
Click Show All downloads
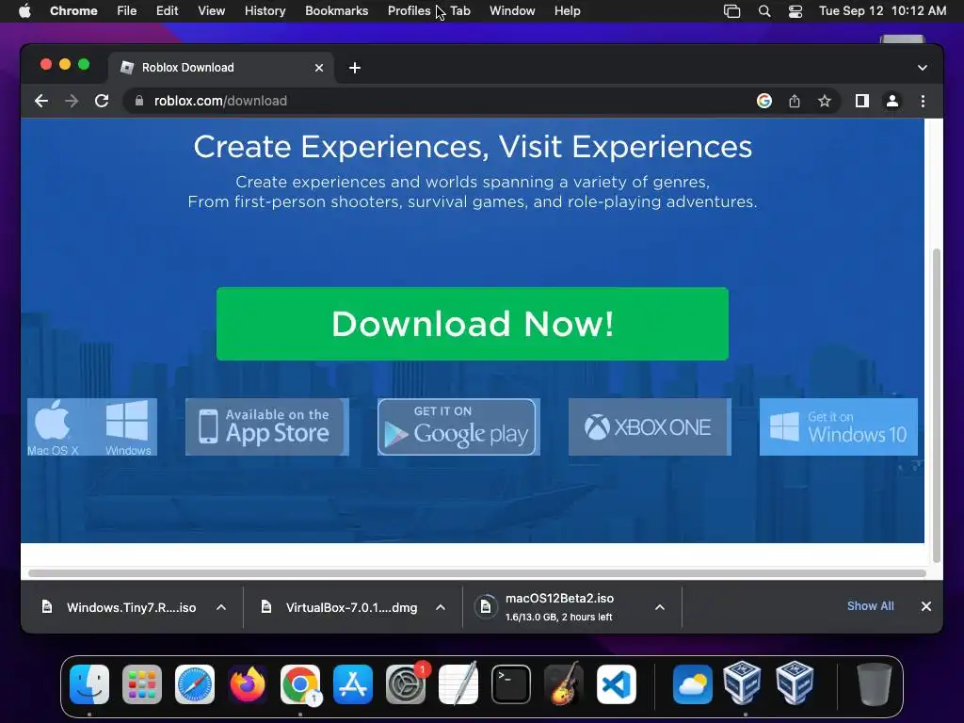pos(870,606)
